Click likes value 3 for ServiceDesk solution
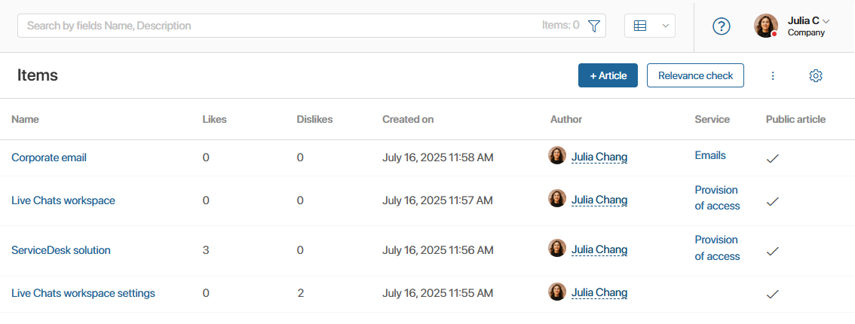This screenshot has height=324, width=855. click(x=206, y=250)
